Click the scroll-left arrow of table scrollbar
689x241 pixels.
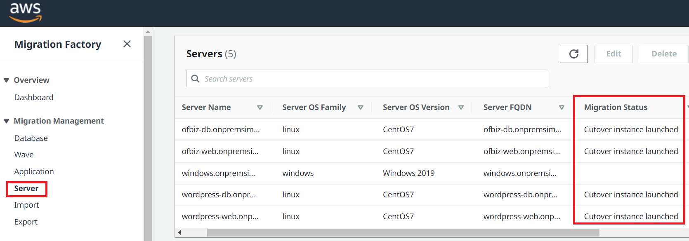click(179, 233)
